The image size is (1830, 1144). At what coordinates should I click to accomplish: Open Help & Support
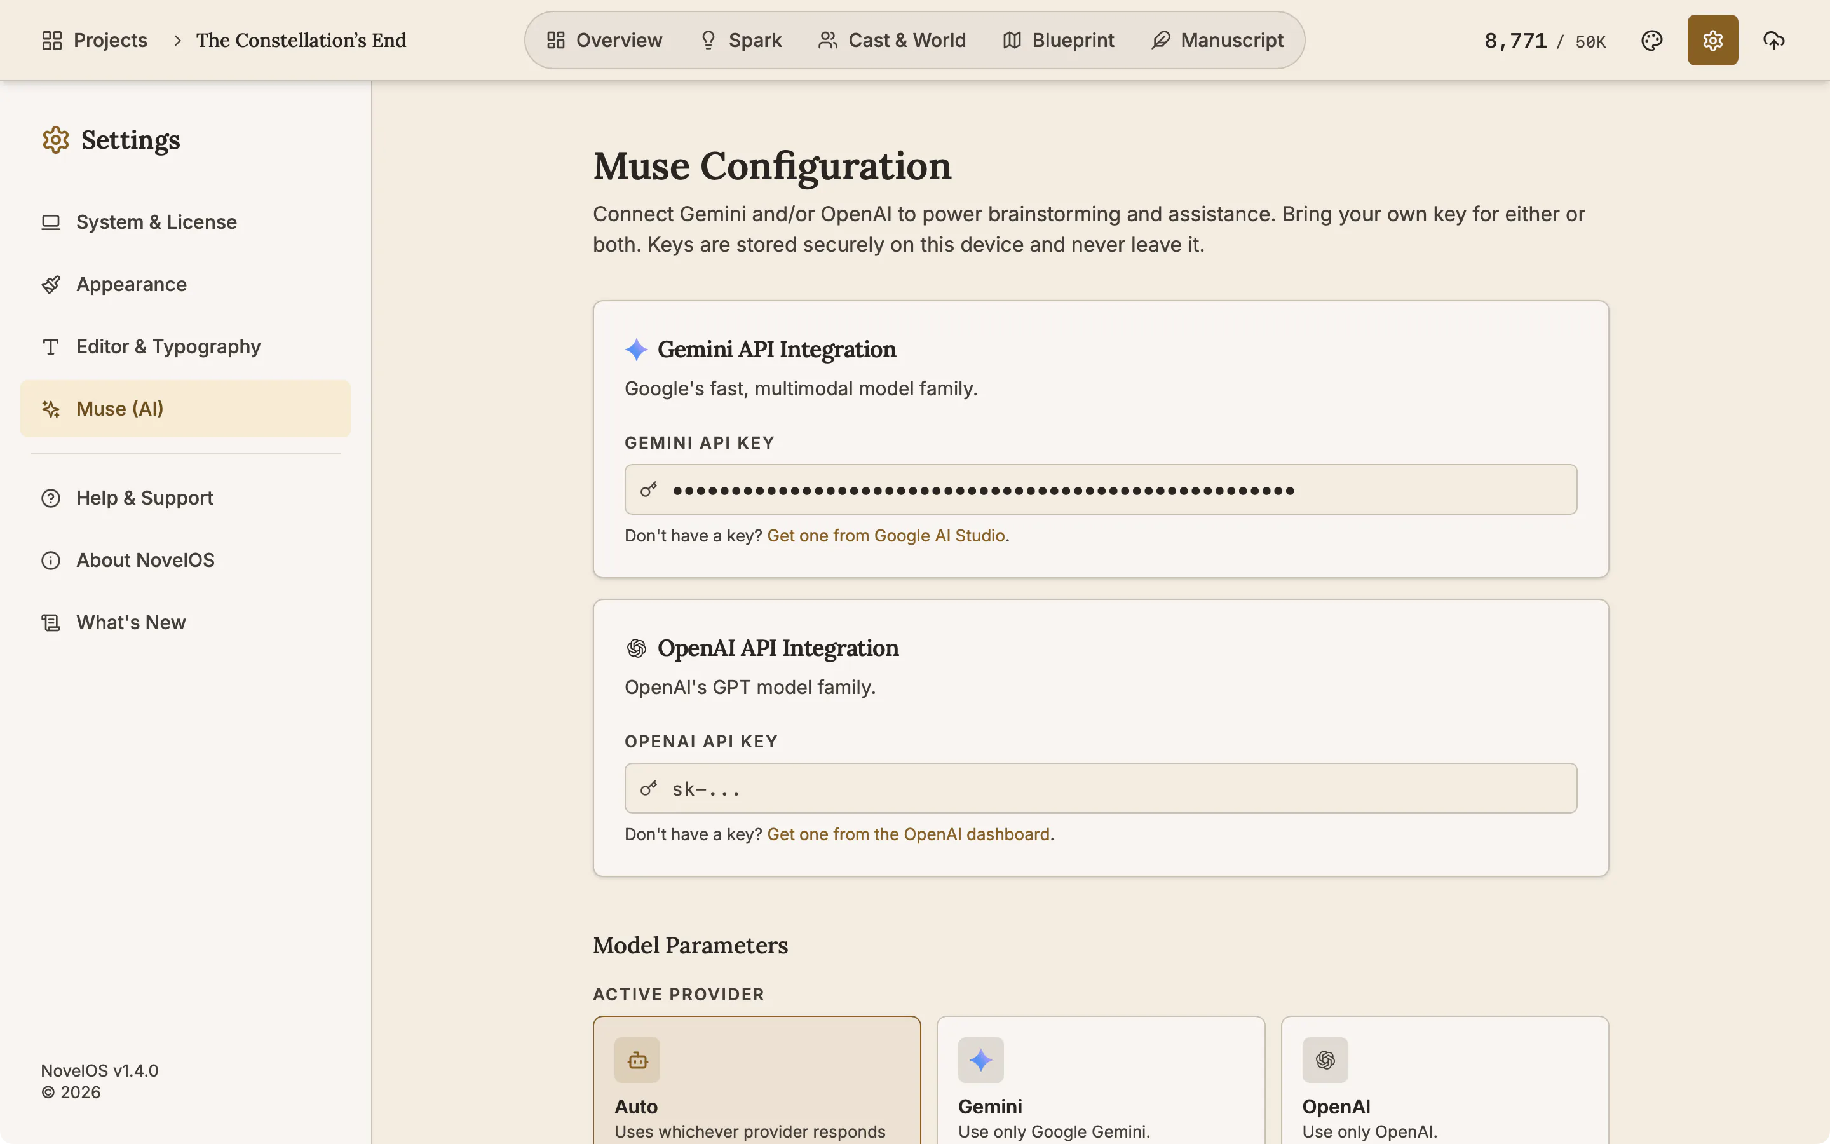pos(186,498)
